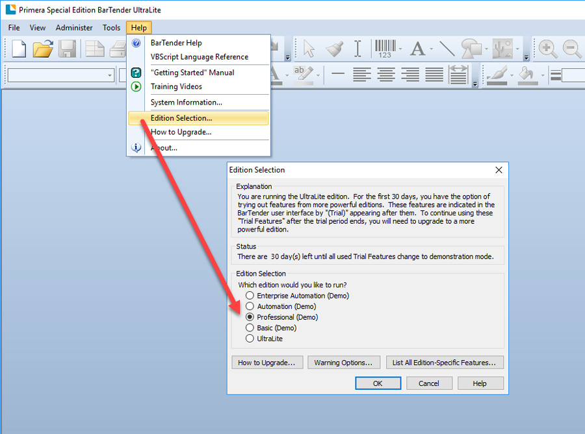
Task: Click List All Edition-Specific Features... button
Action: pyautogui.click(x=445, y=363)
